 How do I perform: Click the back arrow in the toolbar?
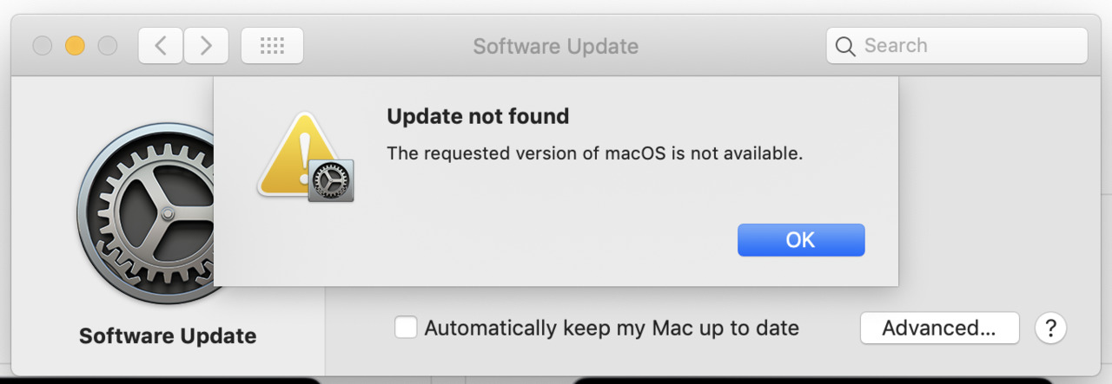coord(161,46)
